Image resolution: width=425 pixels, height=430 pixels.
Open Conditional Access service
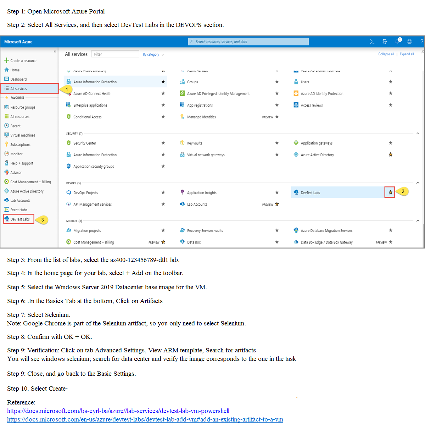click(88, 117)
